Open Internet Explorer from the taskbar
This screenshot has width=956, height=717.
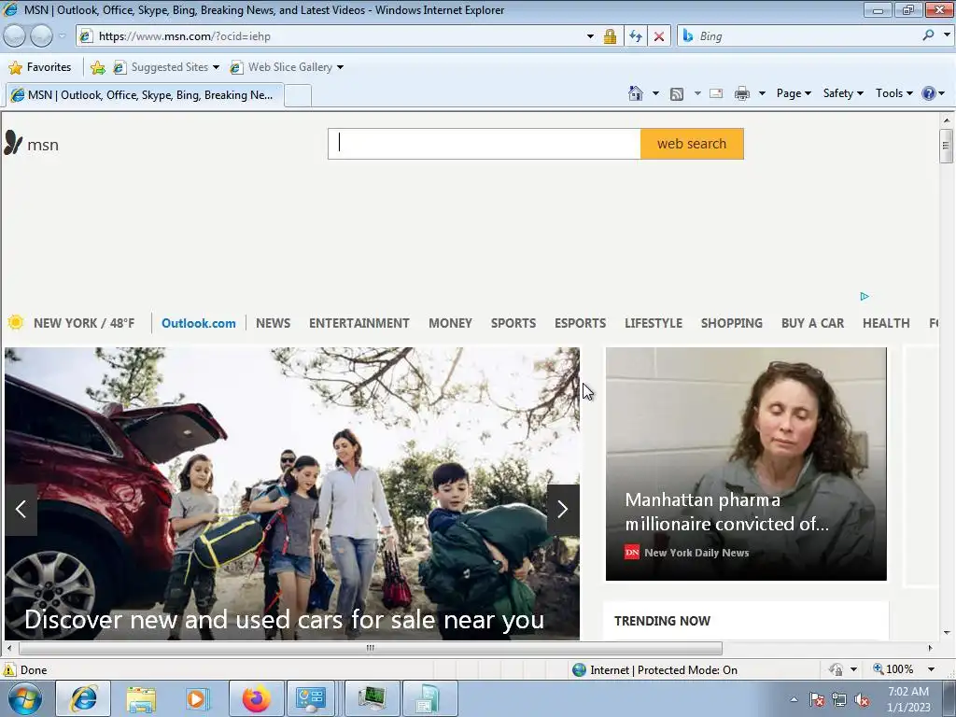click(83, 698)
